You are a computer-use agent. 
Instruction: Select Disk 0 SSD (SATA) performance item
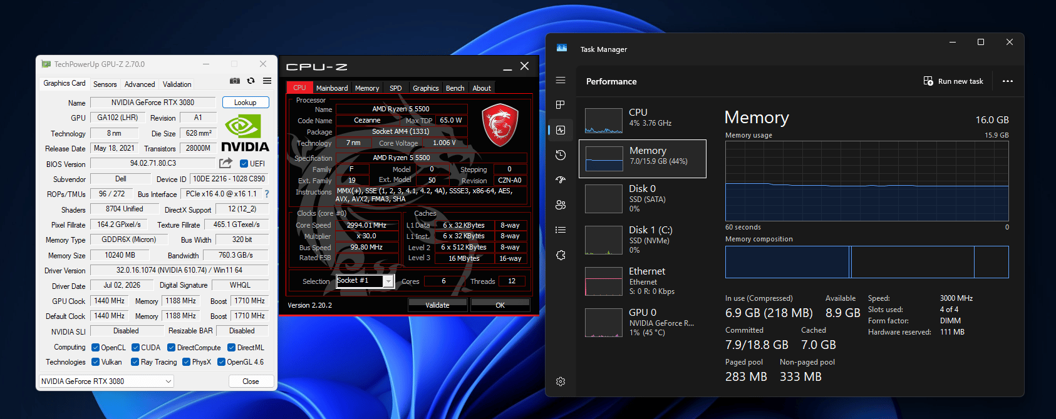pos(643,198)
